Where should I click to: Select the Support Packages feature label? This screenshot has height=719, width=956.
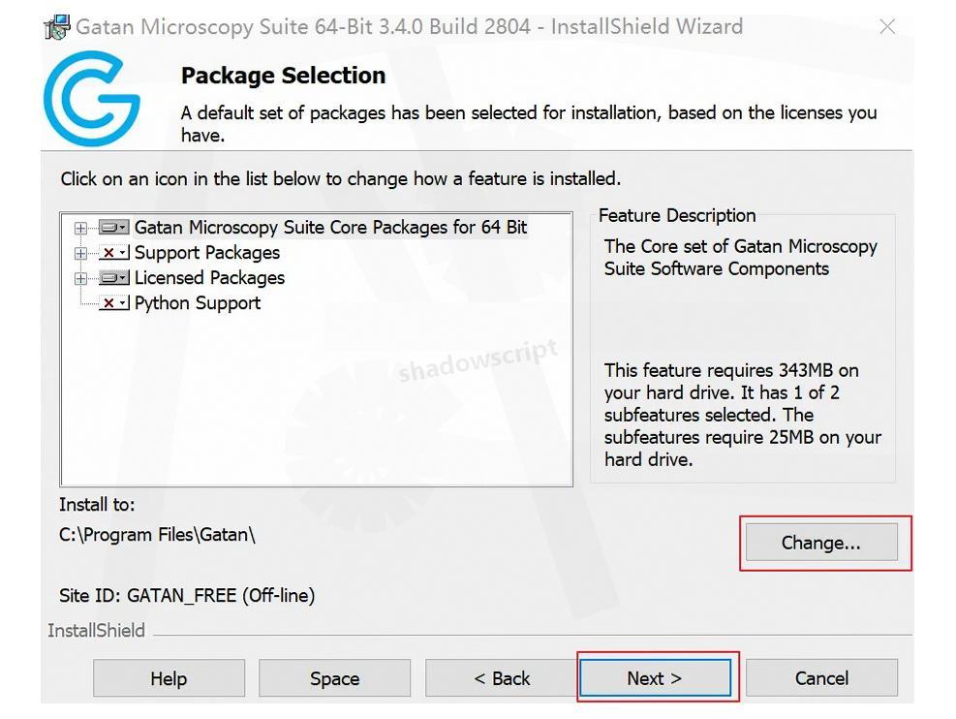[x=207, y=253]
